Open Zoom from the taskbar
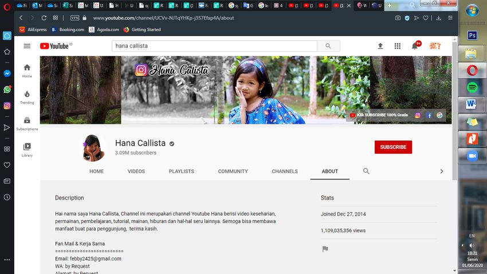This screenshot has height=274, width=487. click(472, 156)
